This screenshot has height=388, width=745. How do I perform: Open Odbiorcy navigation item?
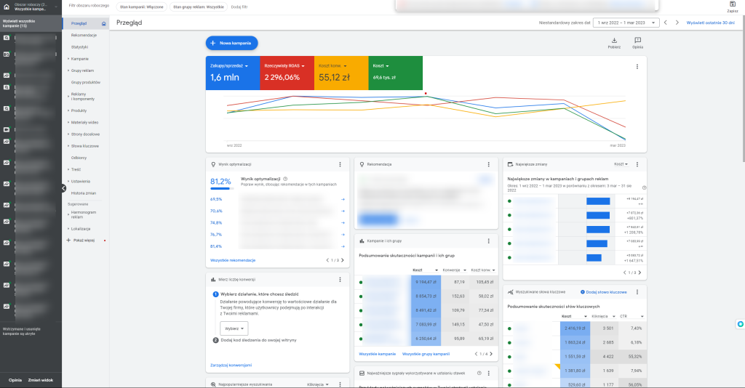point(79,158)
